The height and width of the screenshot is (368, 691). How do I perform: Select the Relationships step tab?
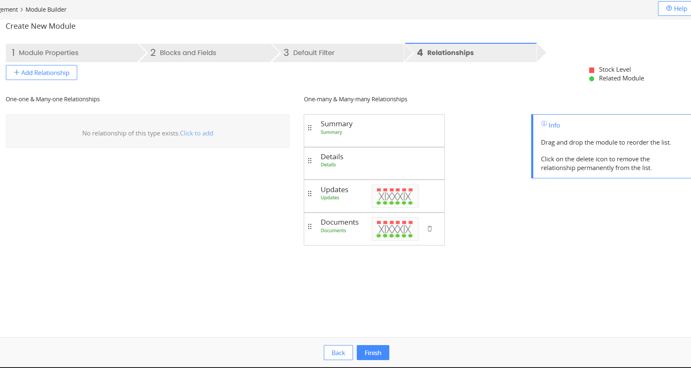[x=450, y=53]
